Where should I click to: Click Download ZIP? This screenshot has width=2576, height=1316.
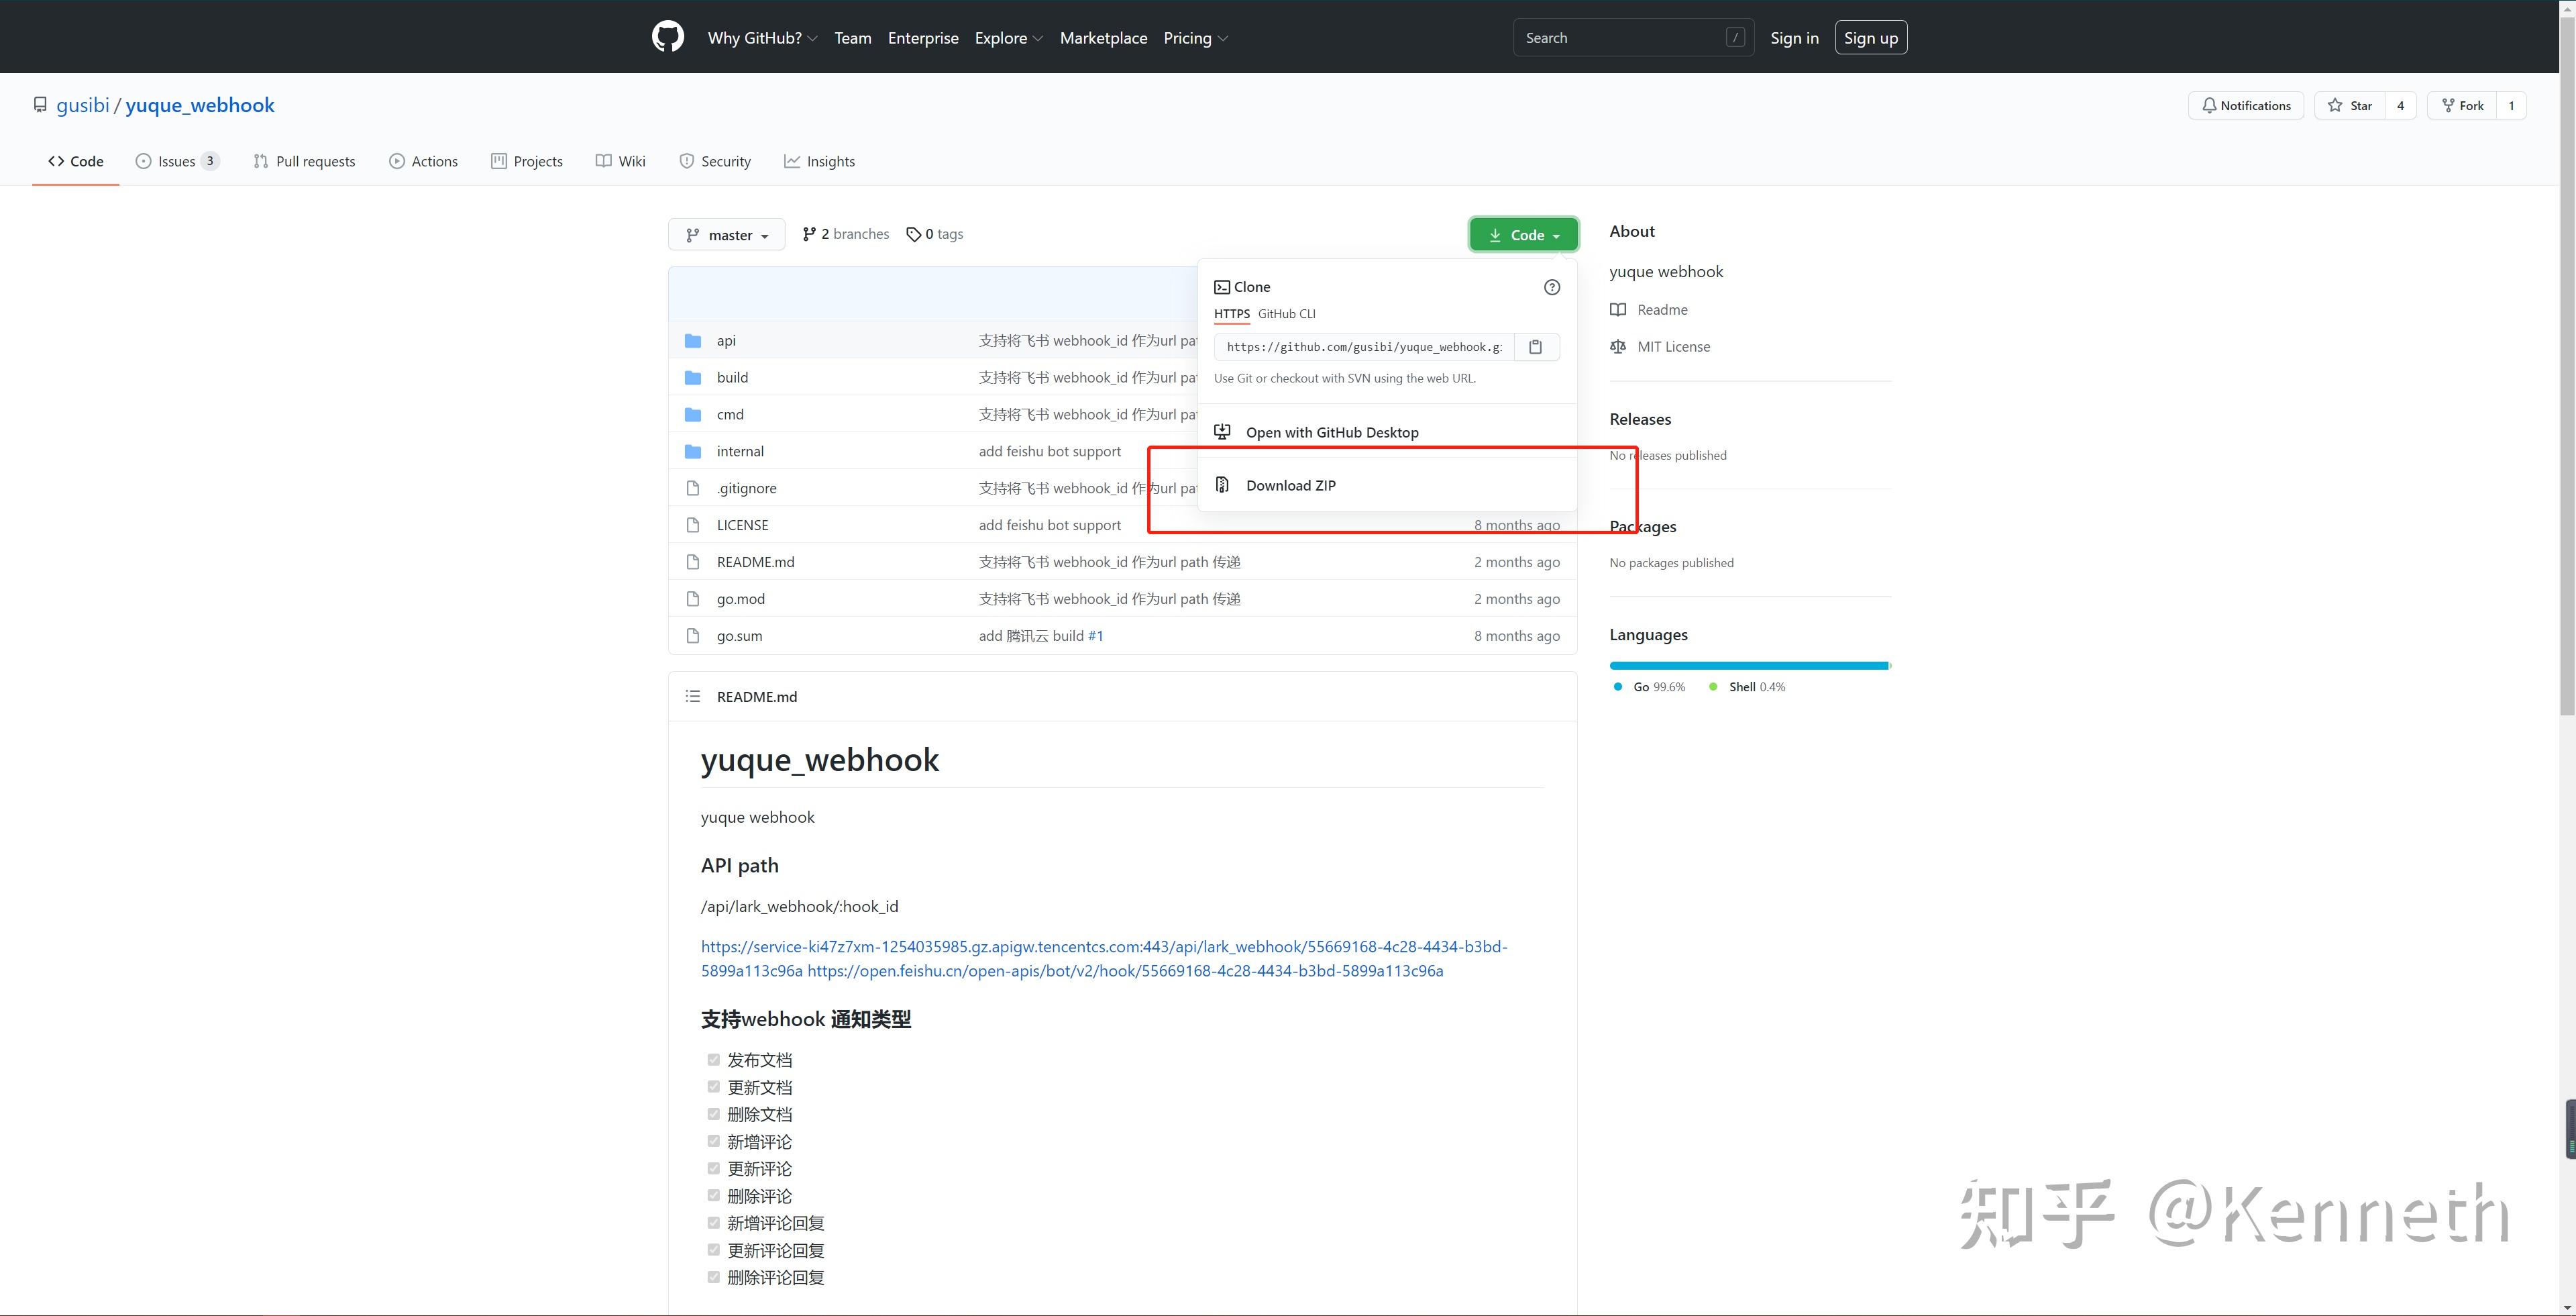pyautogui.click(x=1290, y=486)
